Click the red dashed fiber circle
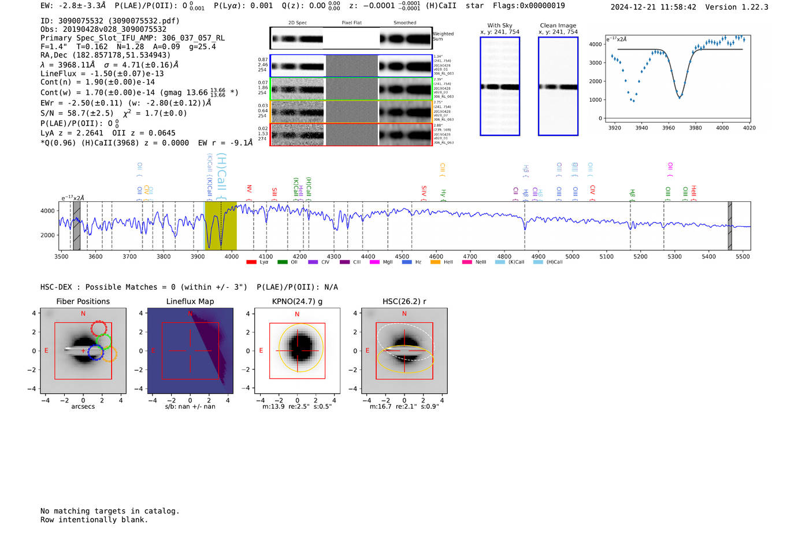This screenshot has height=551, width=809. 99,329
